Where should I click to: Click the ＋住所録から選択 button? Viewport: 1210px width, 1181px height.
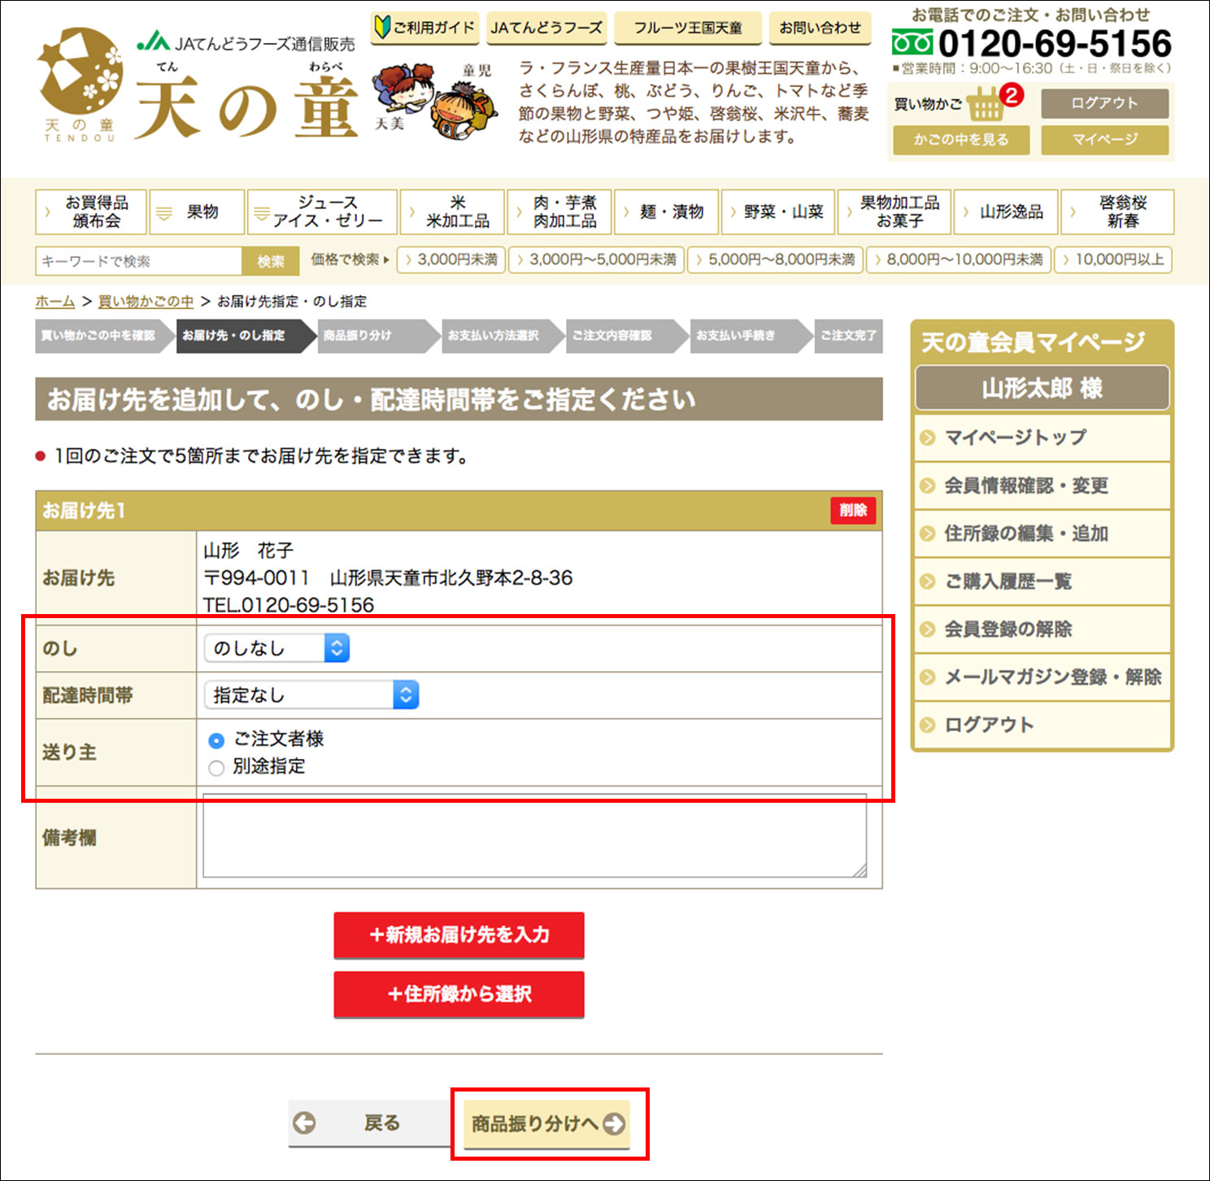[x=459, y=994]
